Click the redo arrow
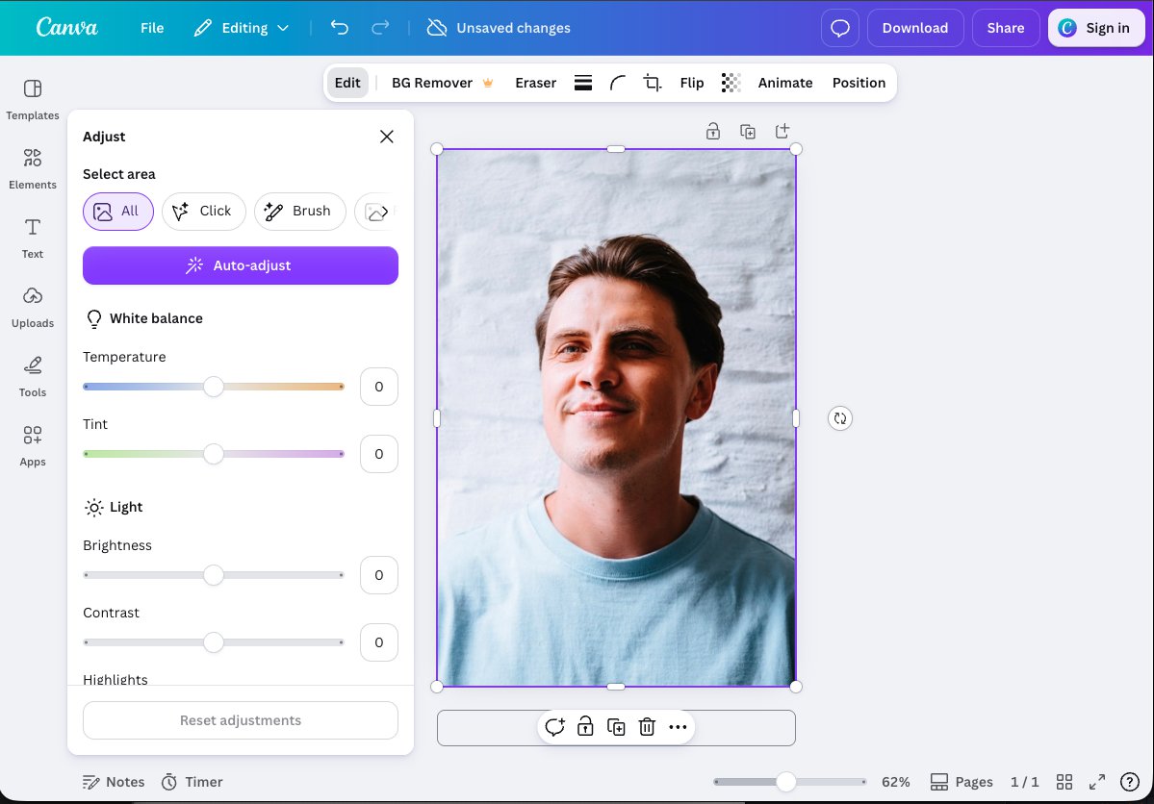Screen dimensions: 1154x804 380,28
